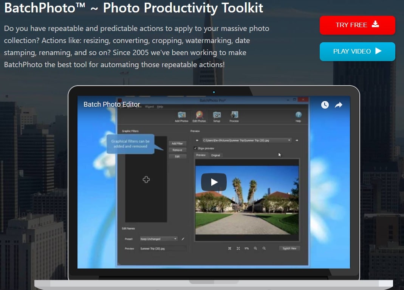Open the Wizard menu in BatchPhoto
The width and height of the screenshot is (404, 290).
149,106
